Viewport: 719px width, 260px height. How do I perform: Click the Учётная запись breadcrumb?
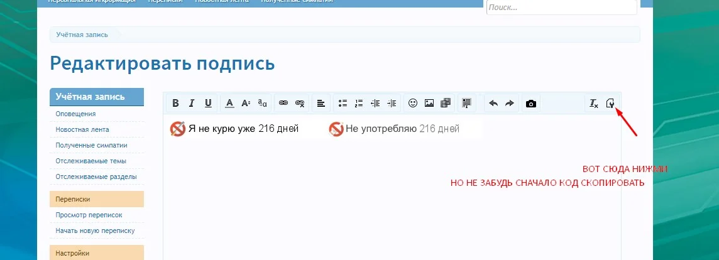pos(82,35)
